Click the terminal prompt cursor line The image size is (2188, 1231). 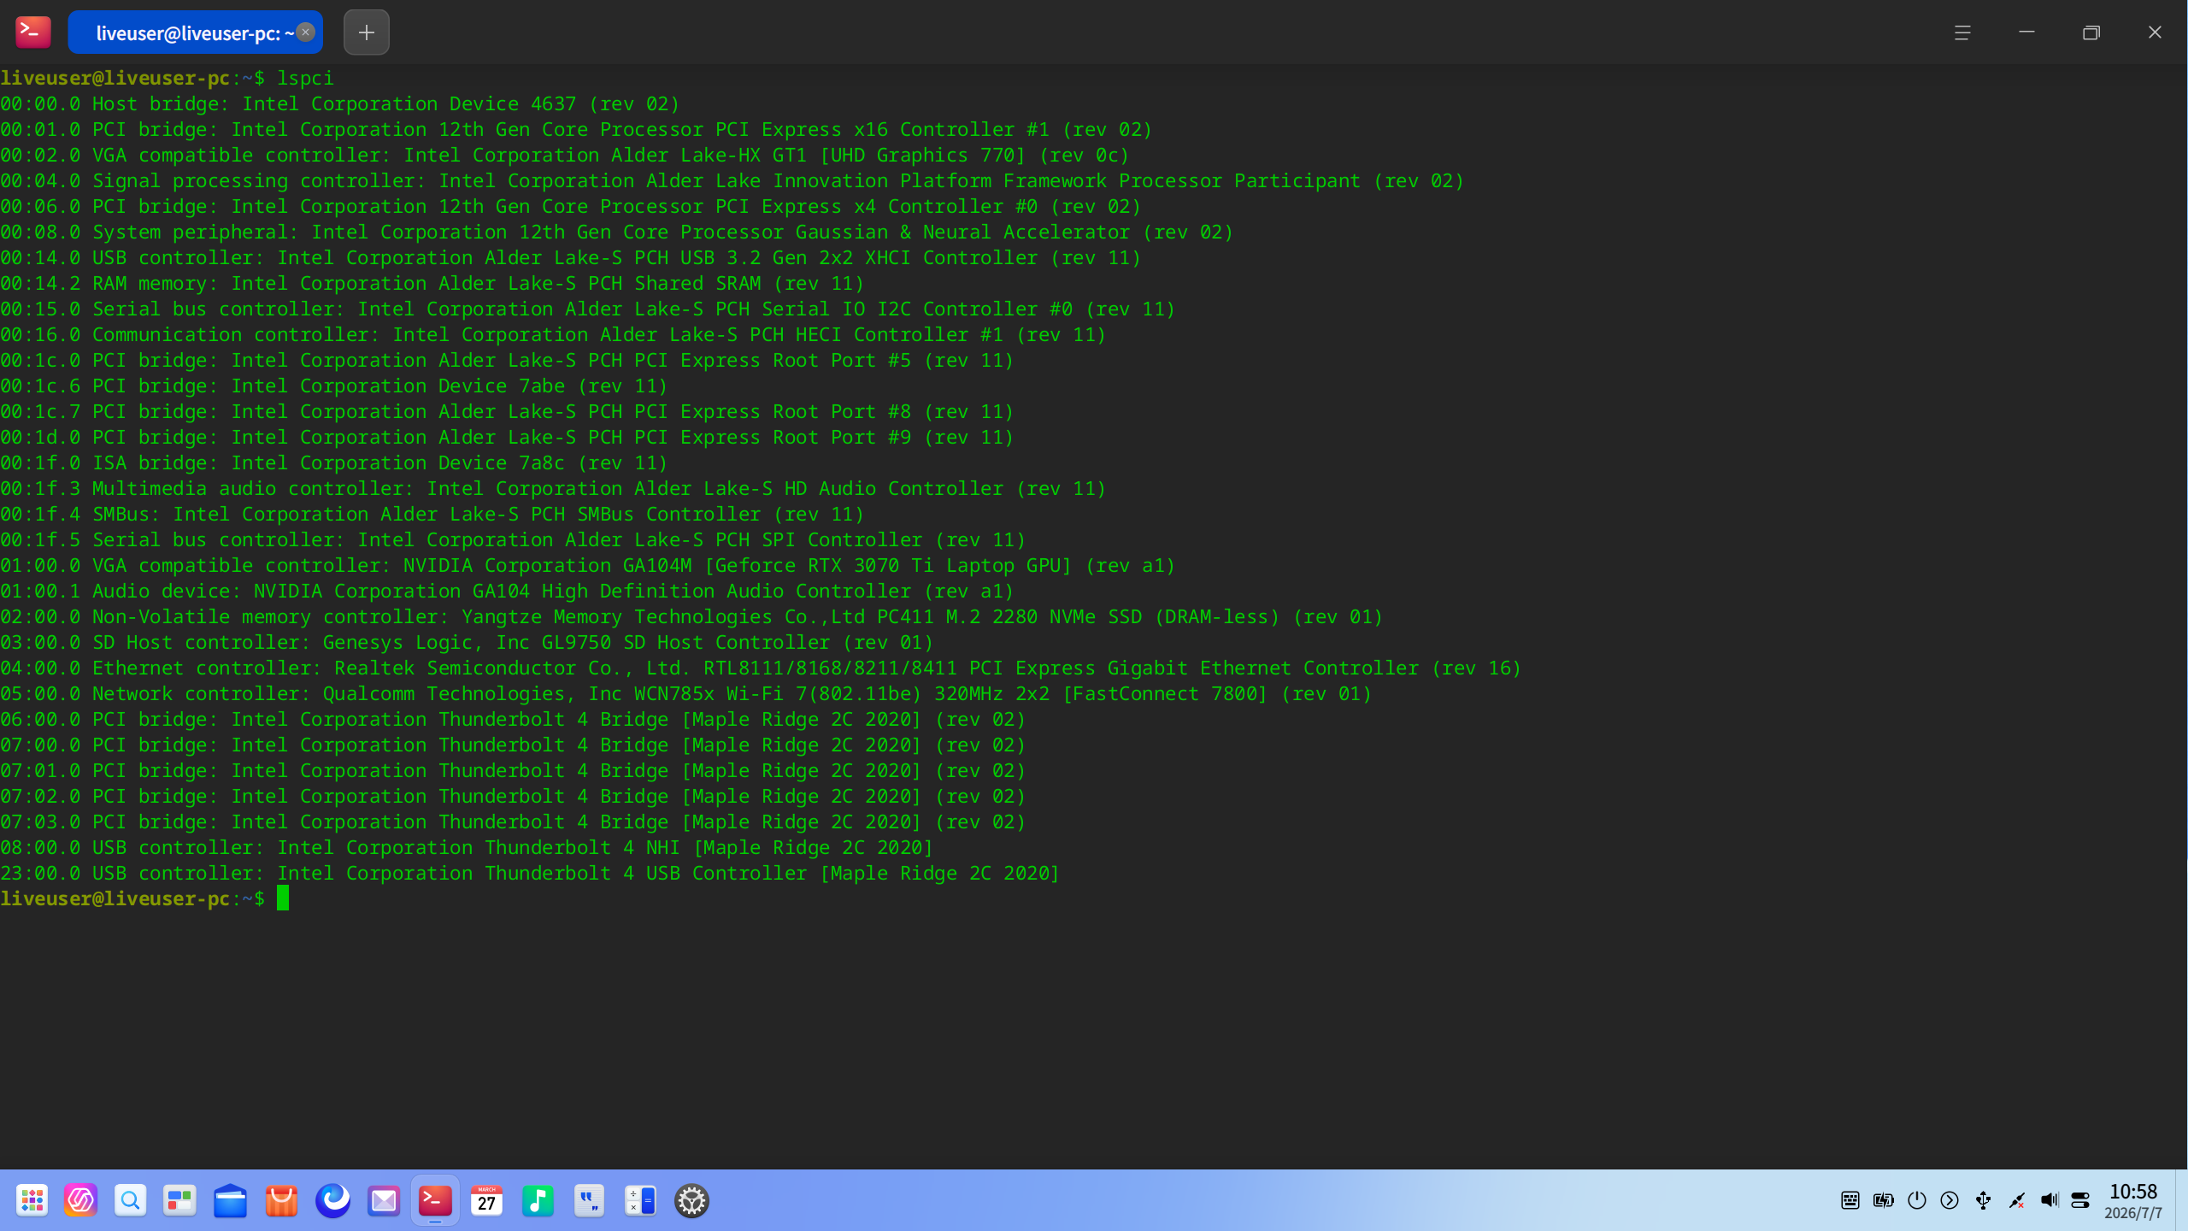coord(145,898)
